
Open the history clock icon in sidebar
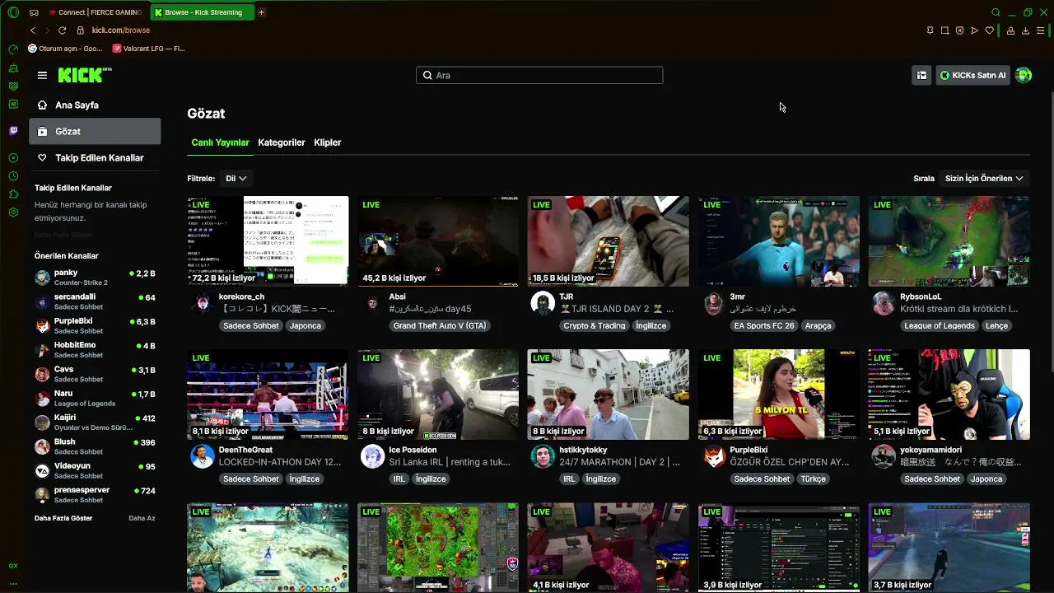coord(13,176)
